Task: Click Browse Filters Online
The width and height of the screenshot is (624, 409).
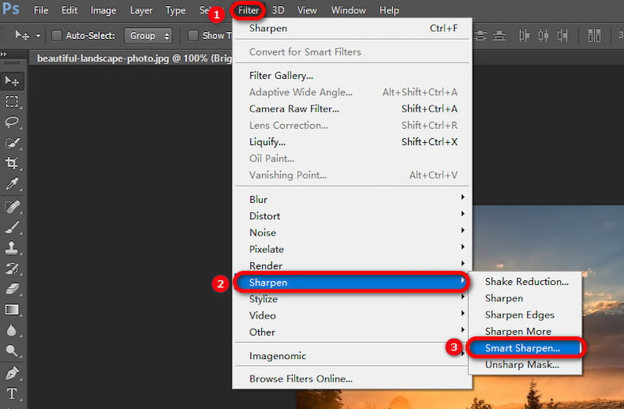Action: [x=353, y=379]
